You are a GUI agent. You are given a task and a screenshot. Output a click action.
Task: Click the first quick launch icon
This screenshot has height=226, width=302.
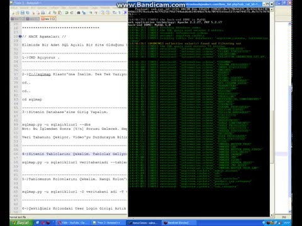pos(38,223)
